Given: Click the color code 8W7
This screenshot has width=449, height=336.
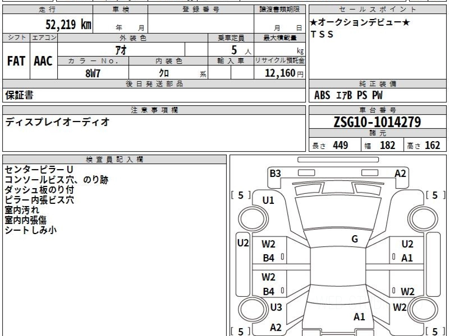Looking at the screenshot, I should [x=93, y=73].
